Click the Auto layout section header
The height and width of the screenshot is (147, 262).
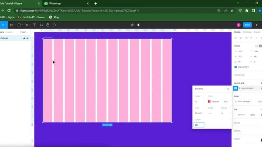point(239,75)
